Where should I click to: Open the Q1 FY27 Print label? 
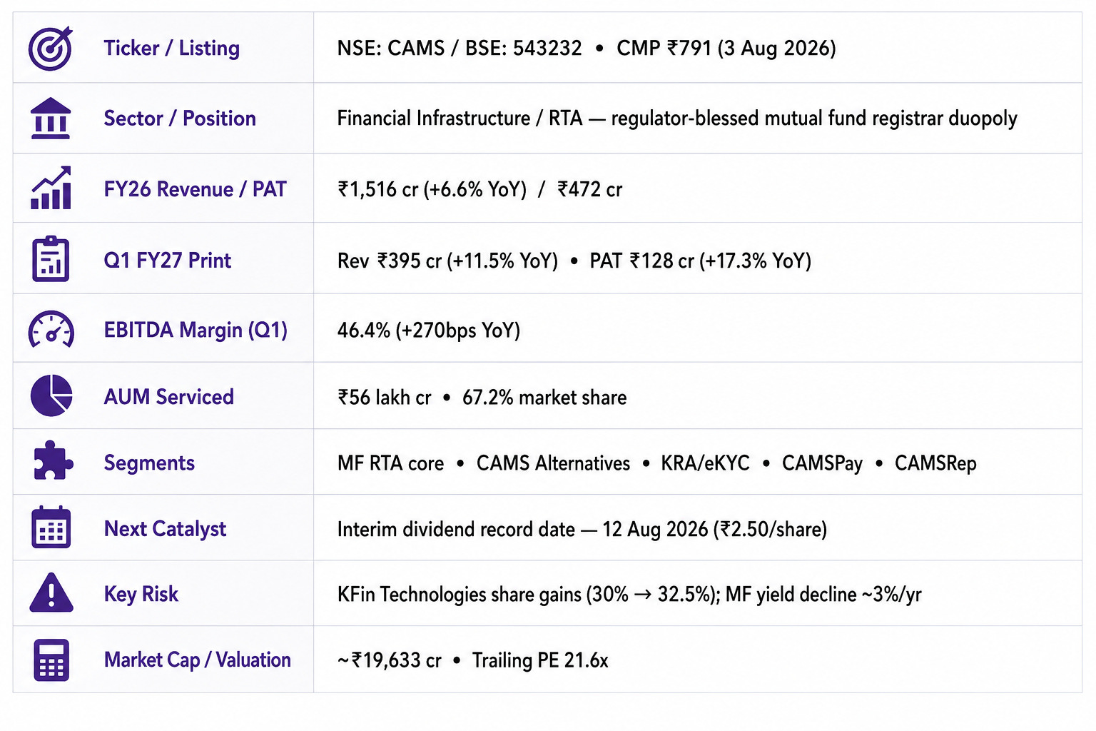[x=168, y=260]
